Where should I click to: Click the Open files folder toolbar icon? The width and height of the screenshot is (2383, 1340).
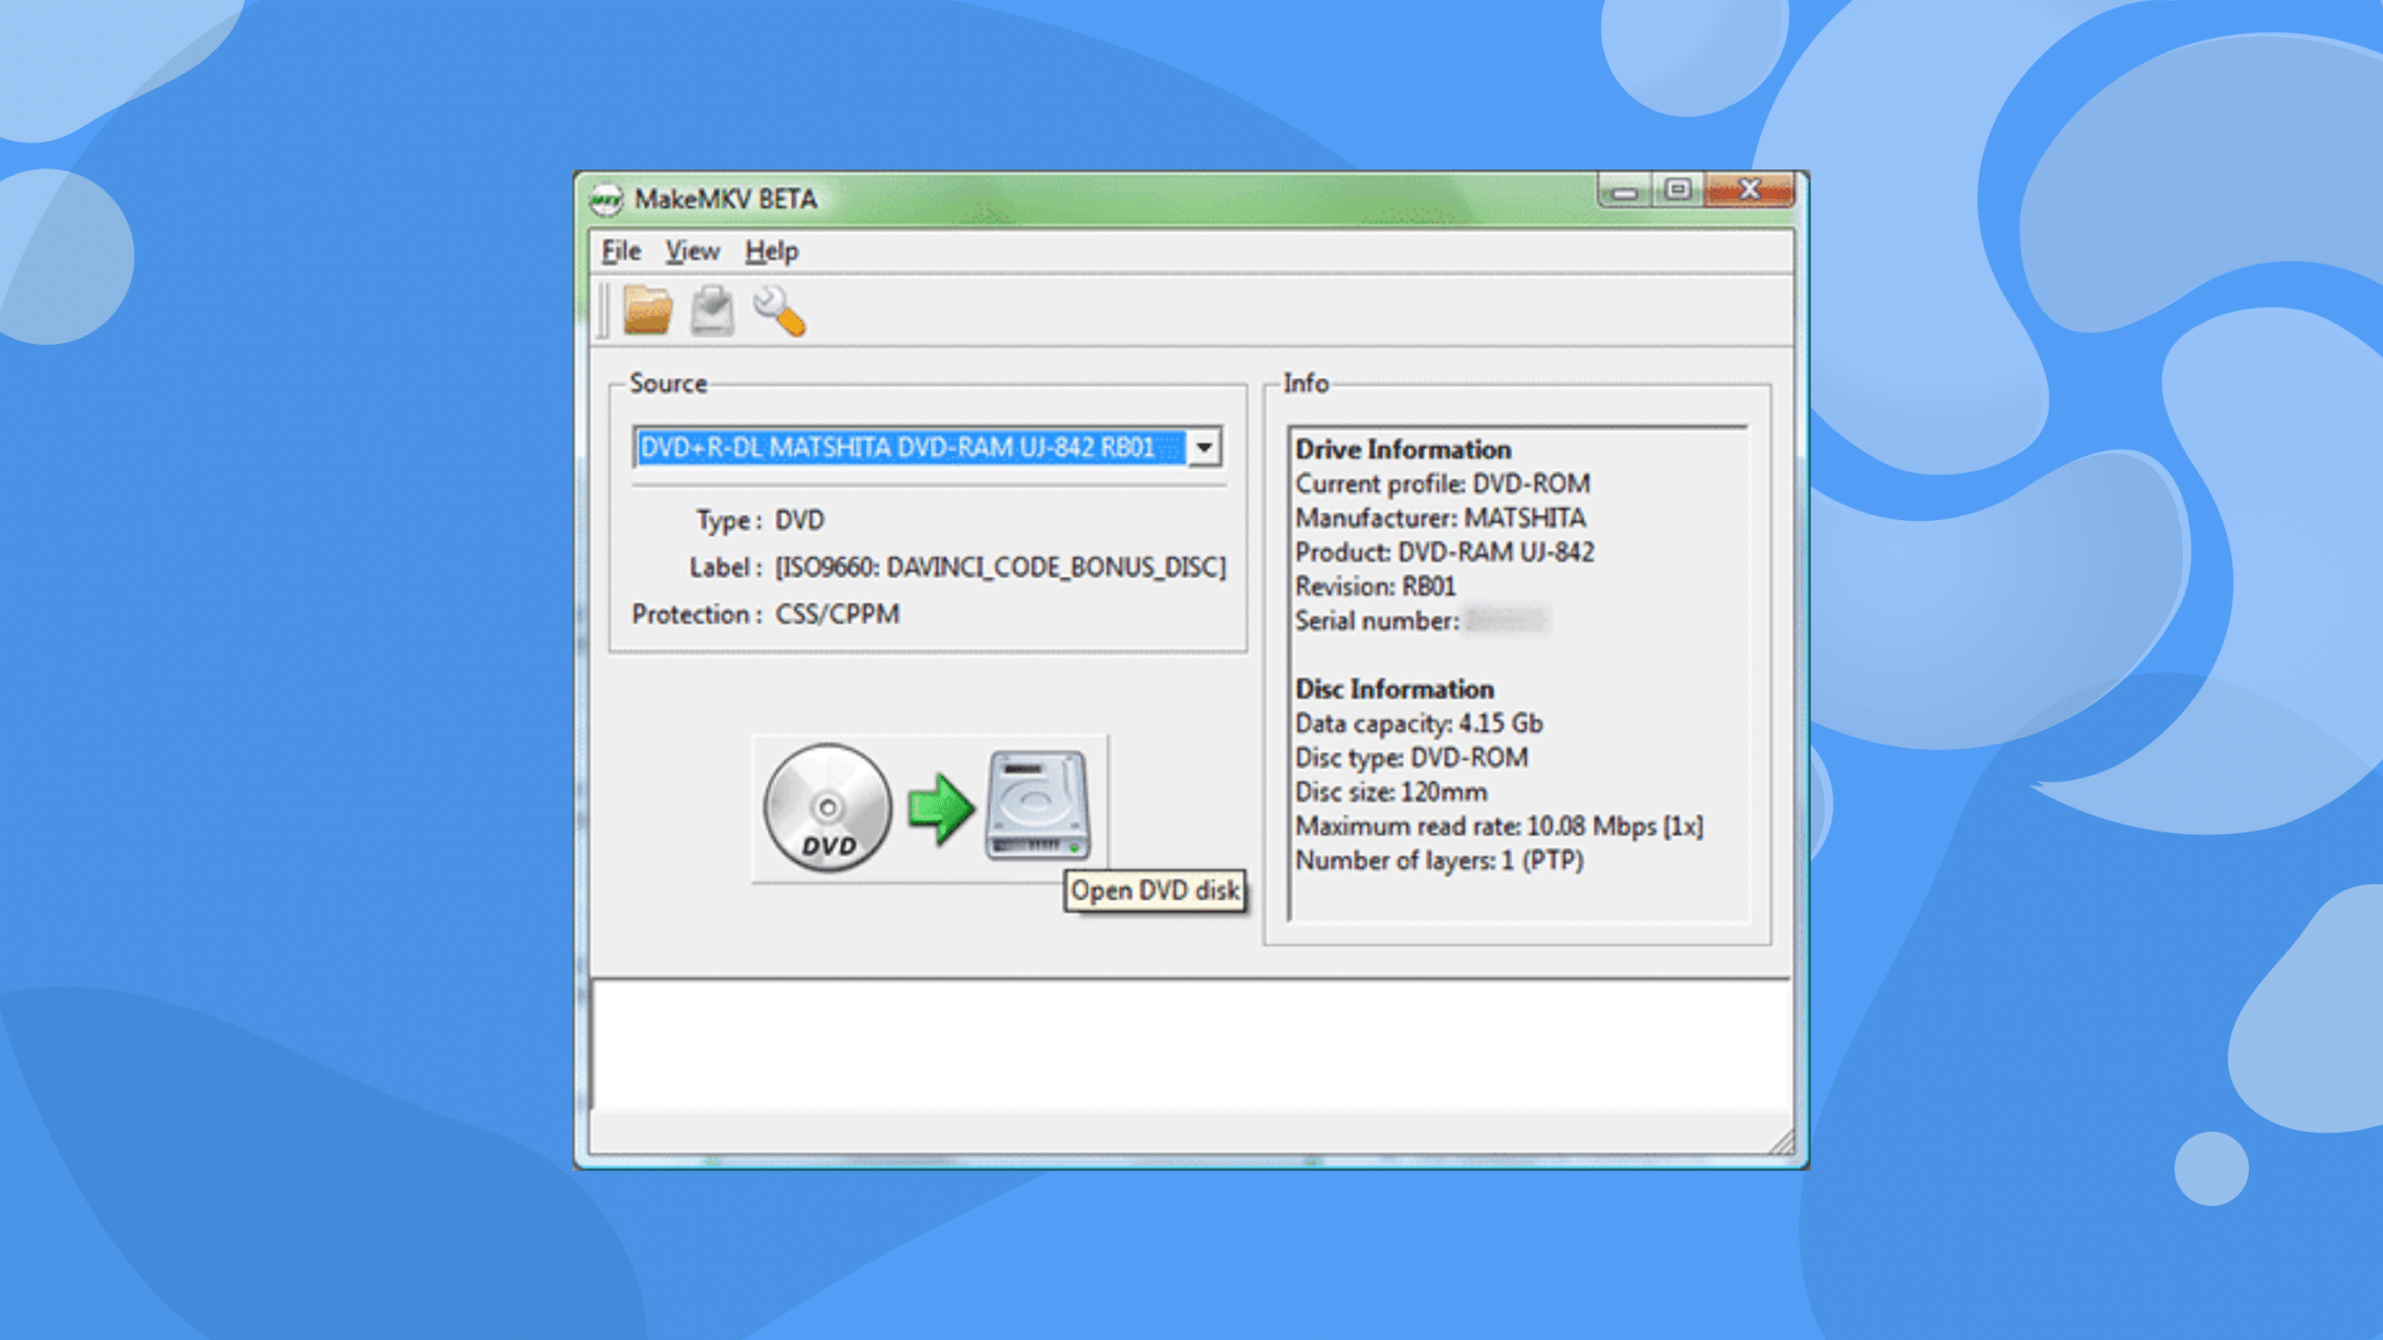point(648,311)
